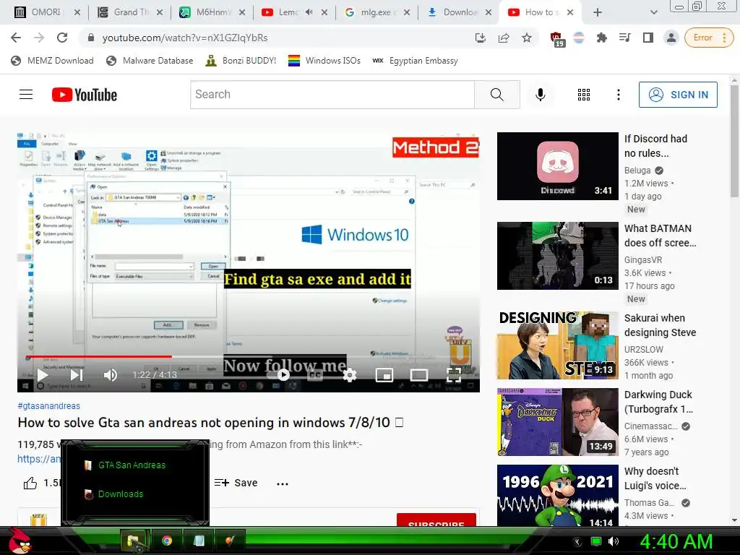740x555 pixels.
Task: Click the red shield extension with 19 badge
Action: point(557,39)
